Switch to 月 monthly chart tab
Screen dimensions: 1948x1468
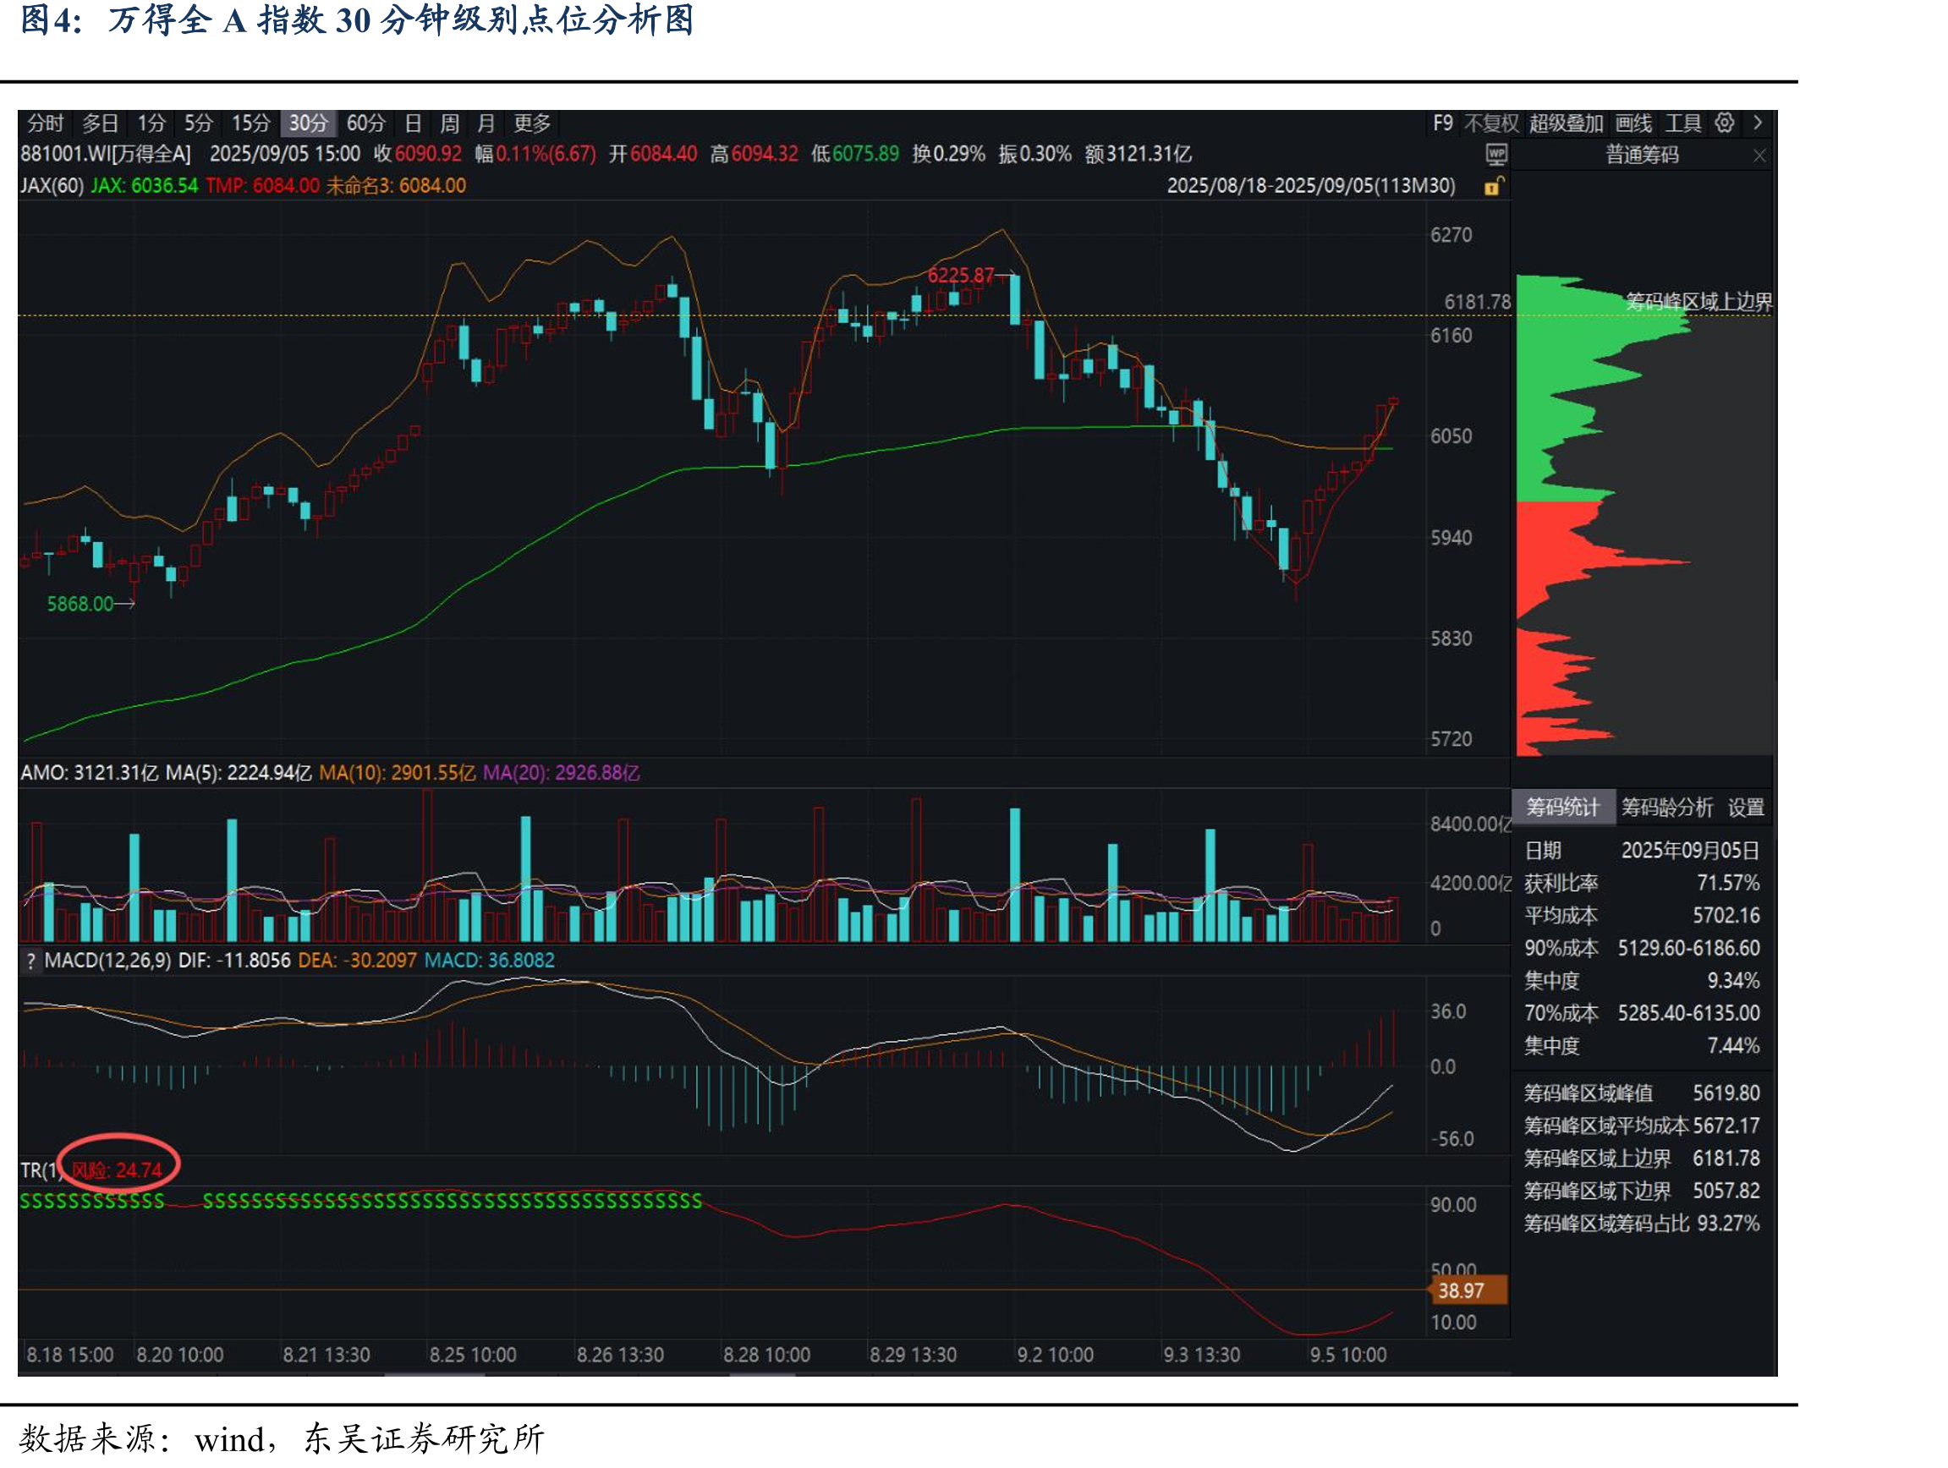486,123
